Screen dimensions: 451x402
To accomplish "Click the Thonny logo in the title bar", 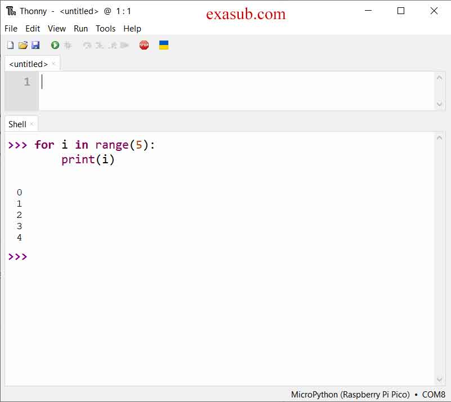I will click(x=9, y=11).
